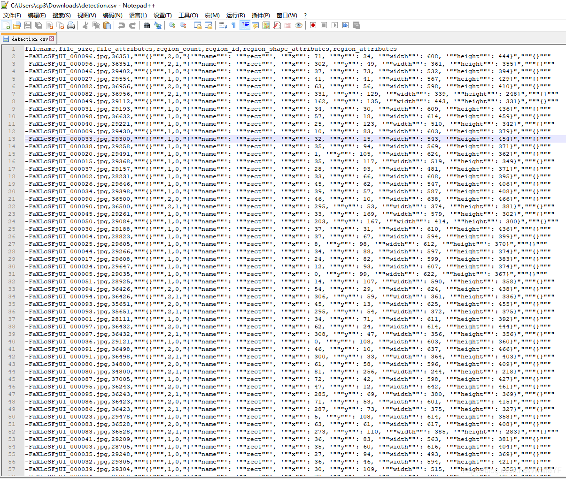The image size is (566, 479).
Task: Switch to the detection.csv tab
Action: (29, 39)
